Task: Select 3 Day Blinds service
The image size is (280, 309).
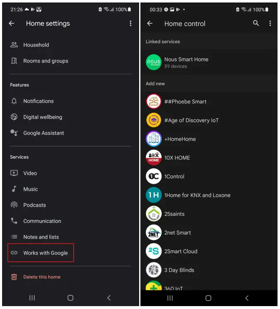Action: pos(179,270)
